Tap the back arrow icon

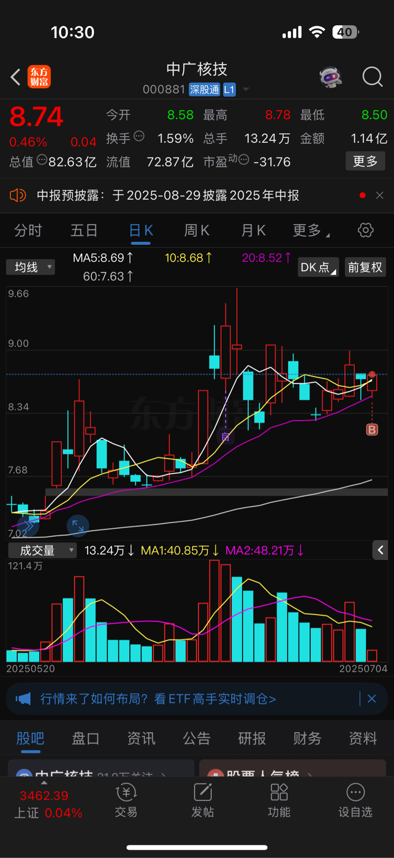15,77
